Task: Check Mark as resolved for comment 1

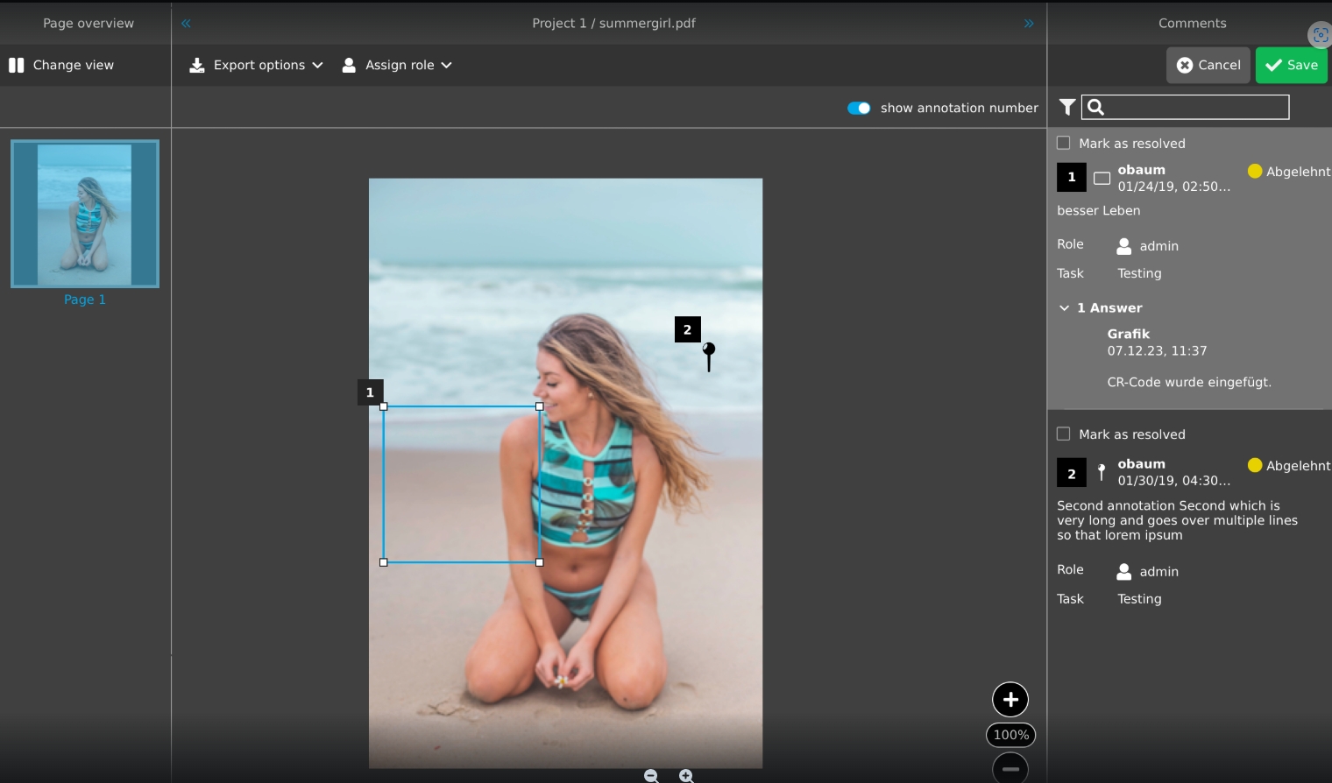Action: tap(1064, 143)
